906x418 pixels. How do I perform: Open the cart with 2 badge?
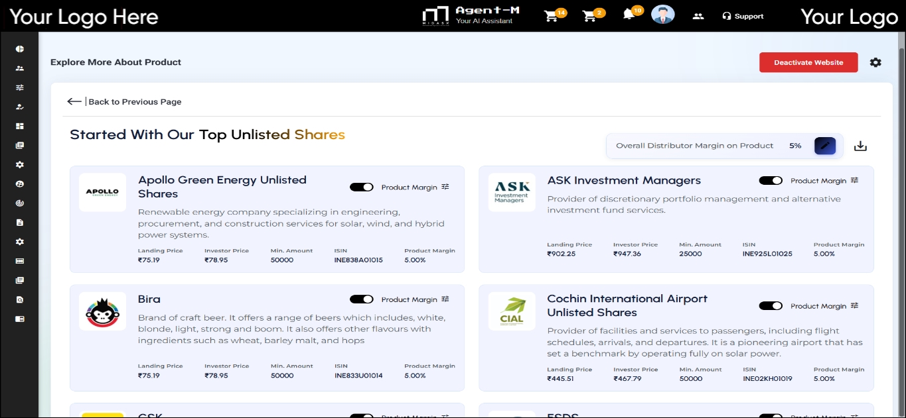[593, 15]
